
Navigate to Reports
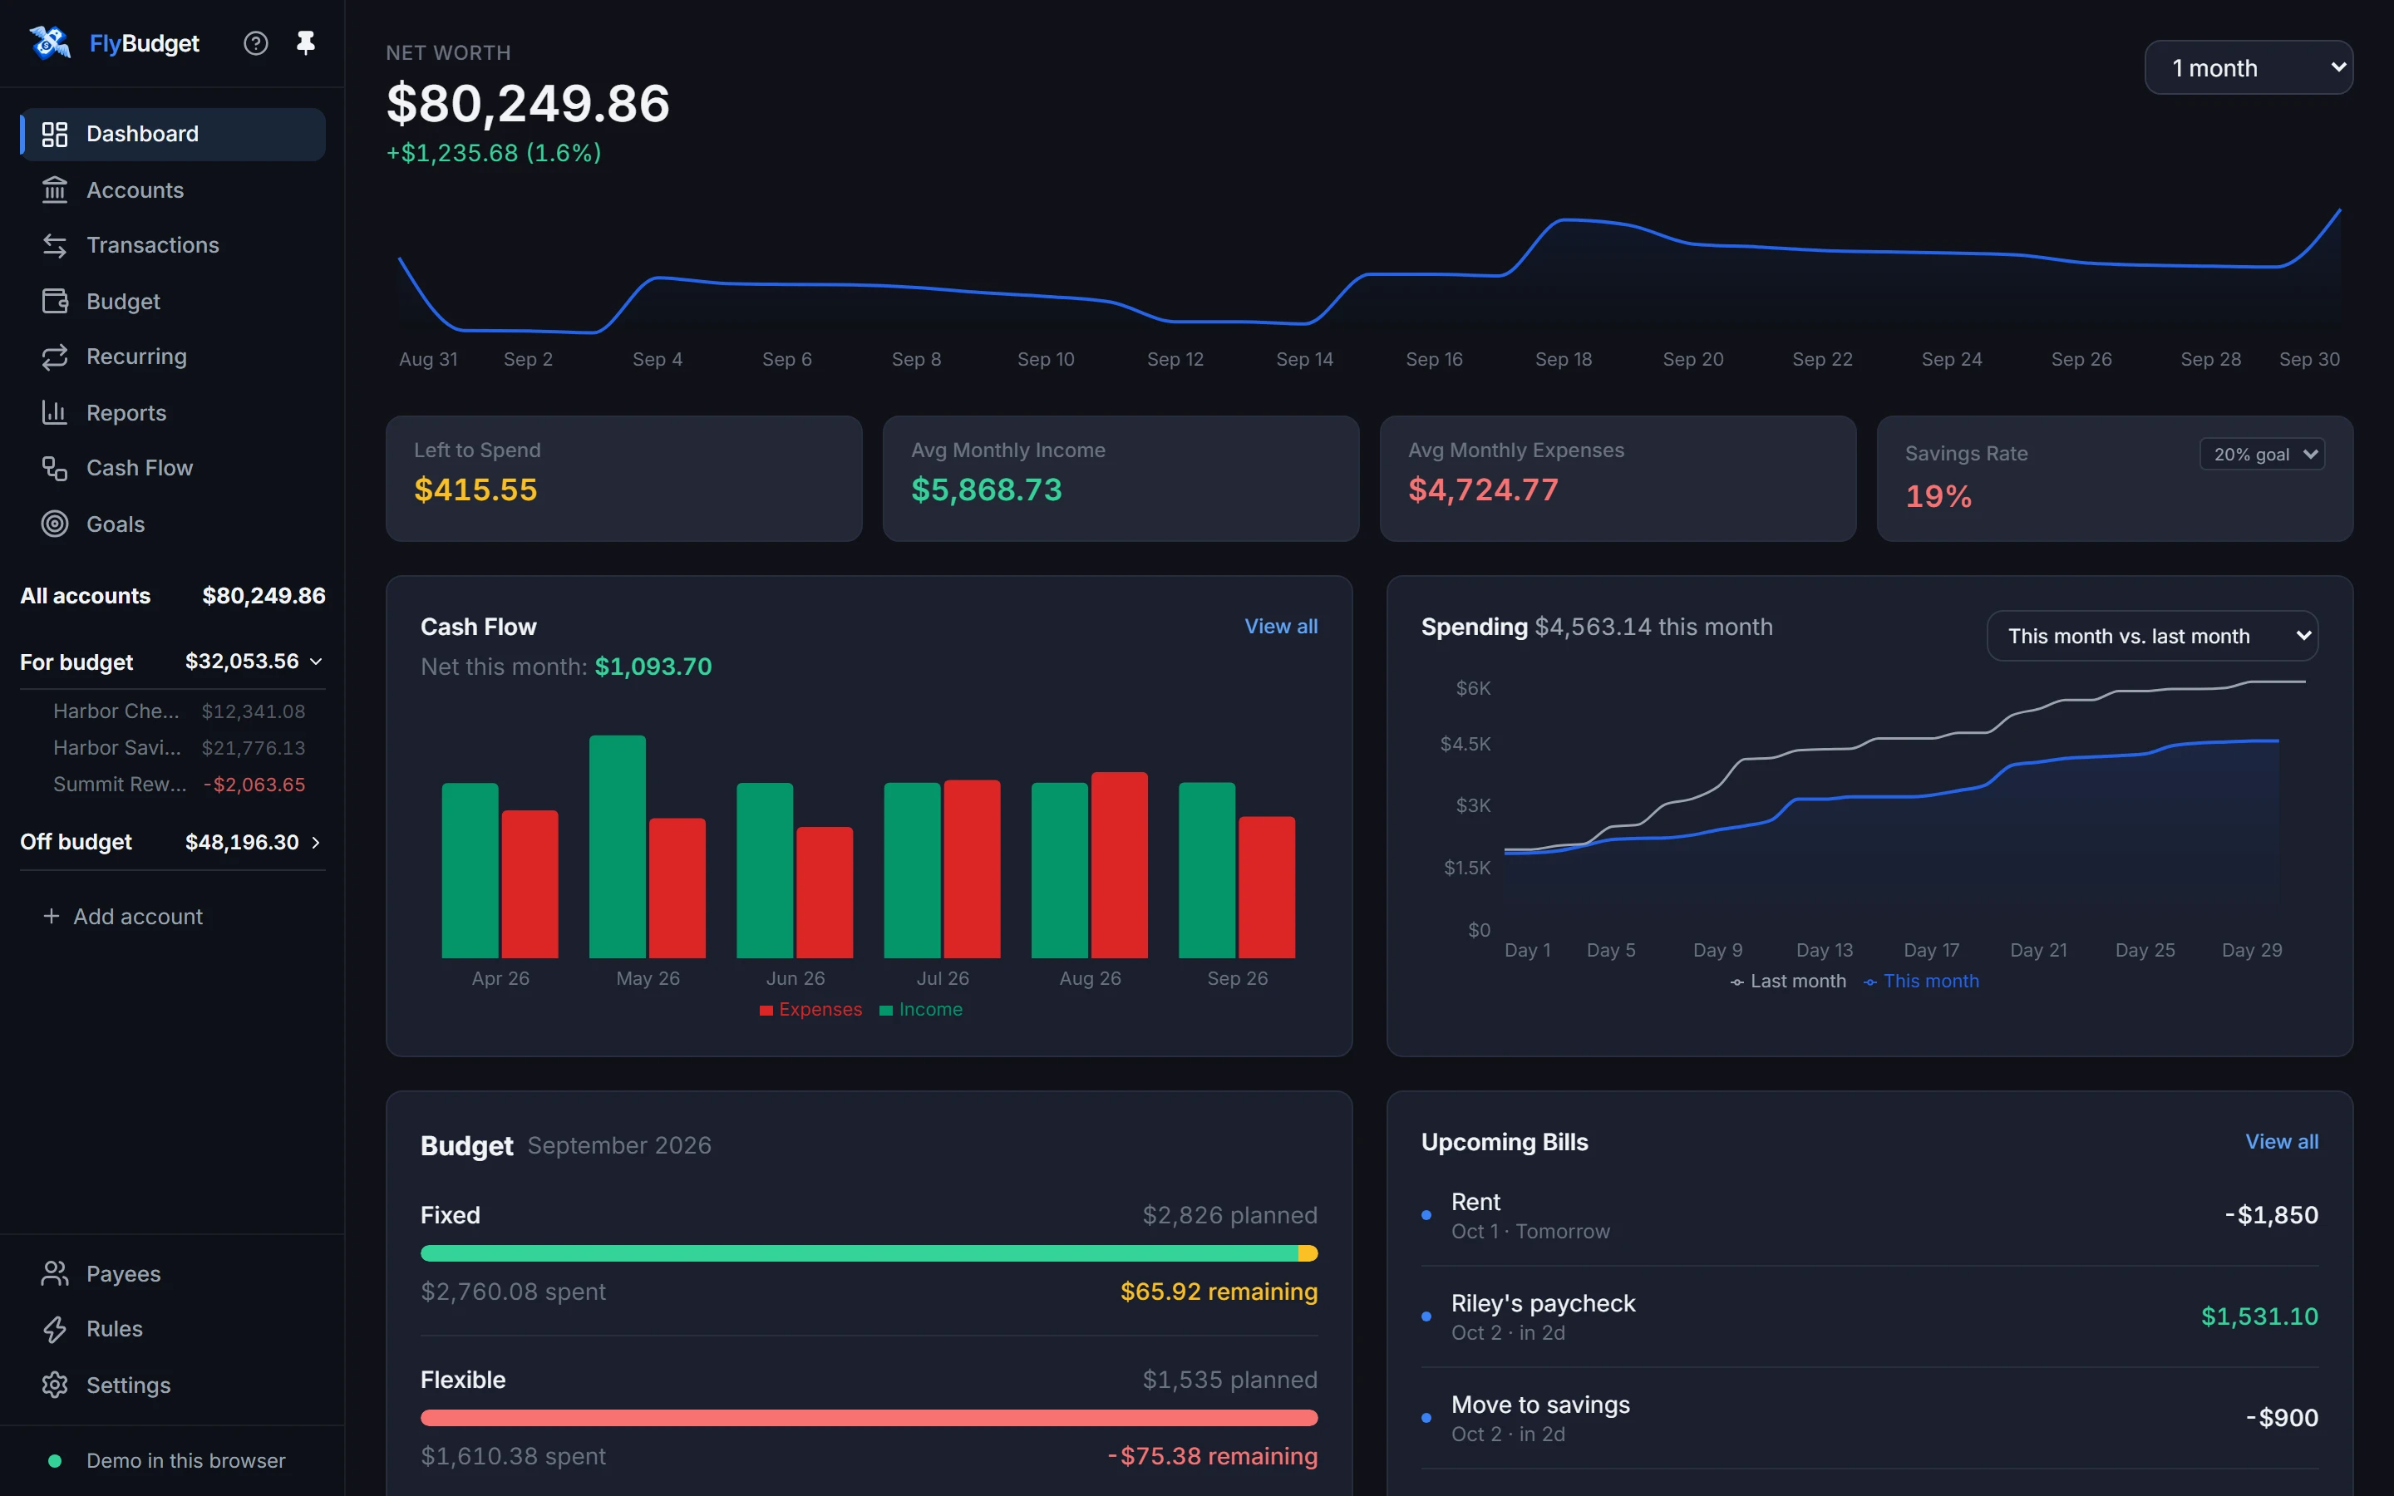click(173, 412)
